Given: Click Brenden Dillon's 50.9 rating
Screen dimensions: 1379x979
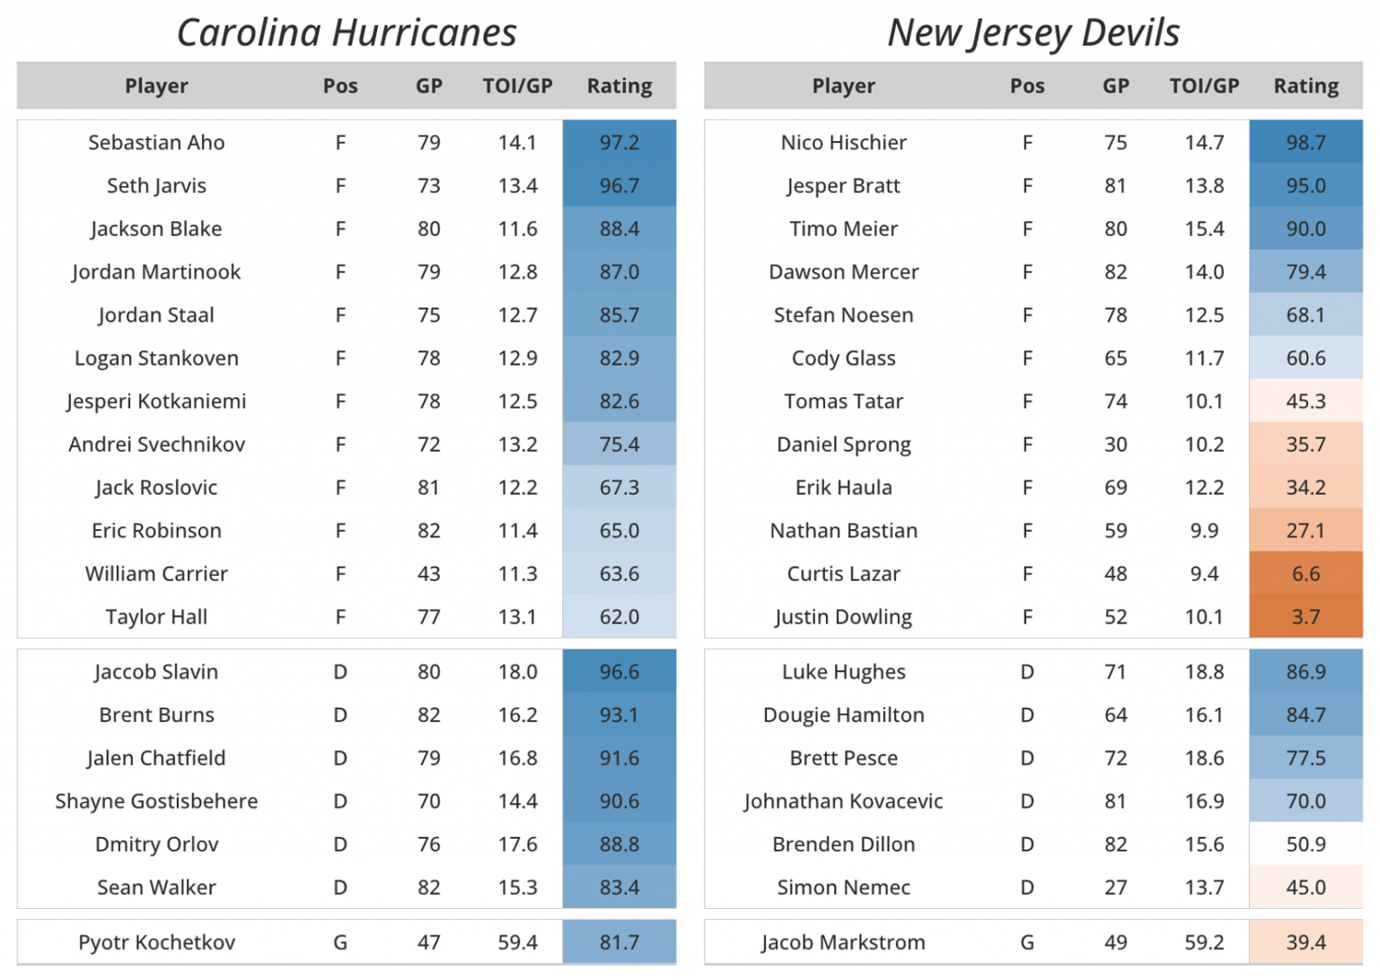Looking at the screenshot, I should tap(1305, 844).
